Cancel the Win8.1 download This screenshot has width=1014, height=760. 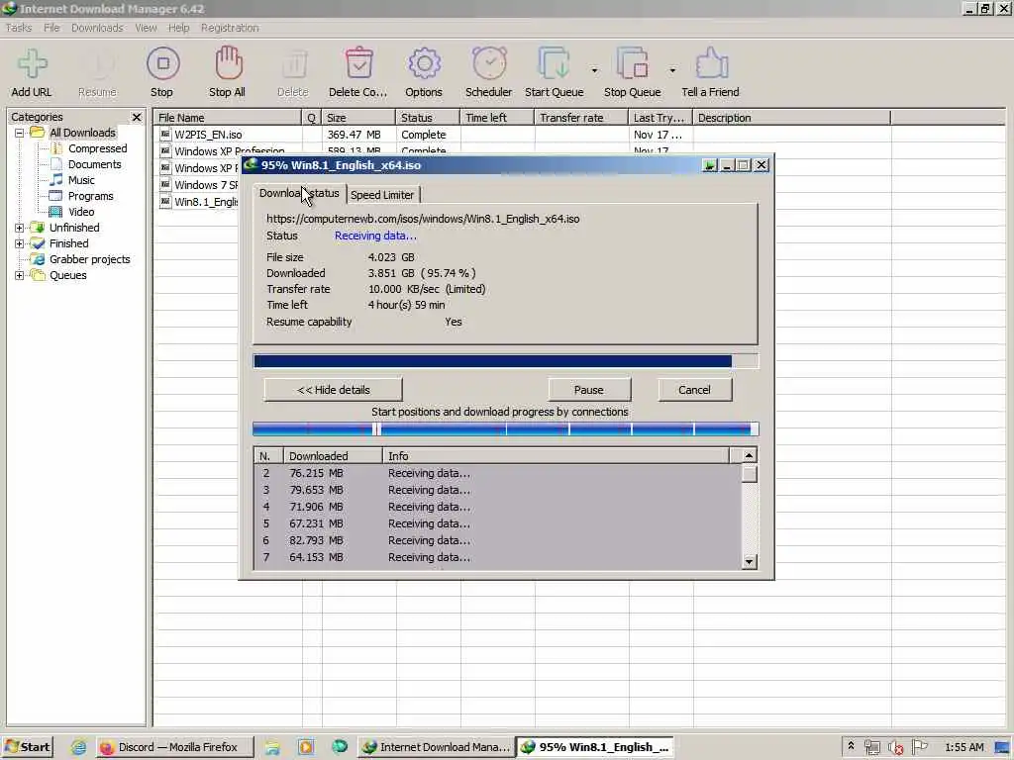coord(694,390)
